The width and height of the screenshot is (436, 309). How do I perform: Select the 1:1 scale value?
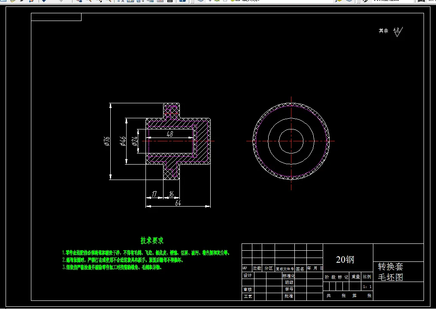tap(367, 287)
